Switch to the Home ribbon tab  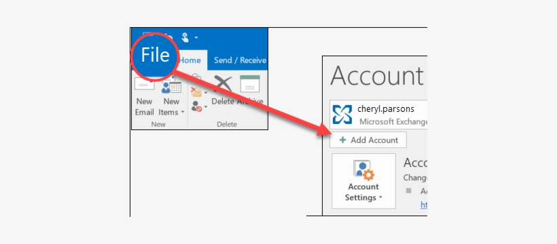coord(192,60)
